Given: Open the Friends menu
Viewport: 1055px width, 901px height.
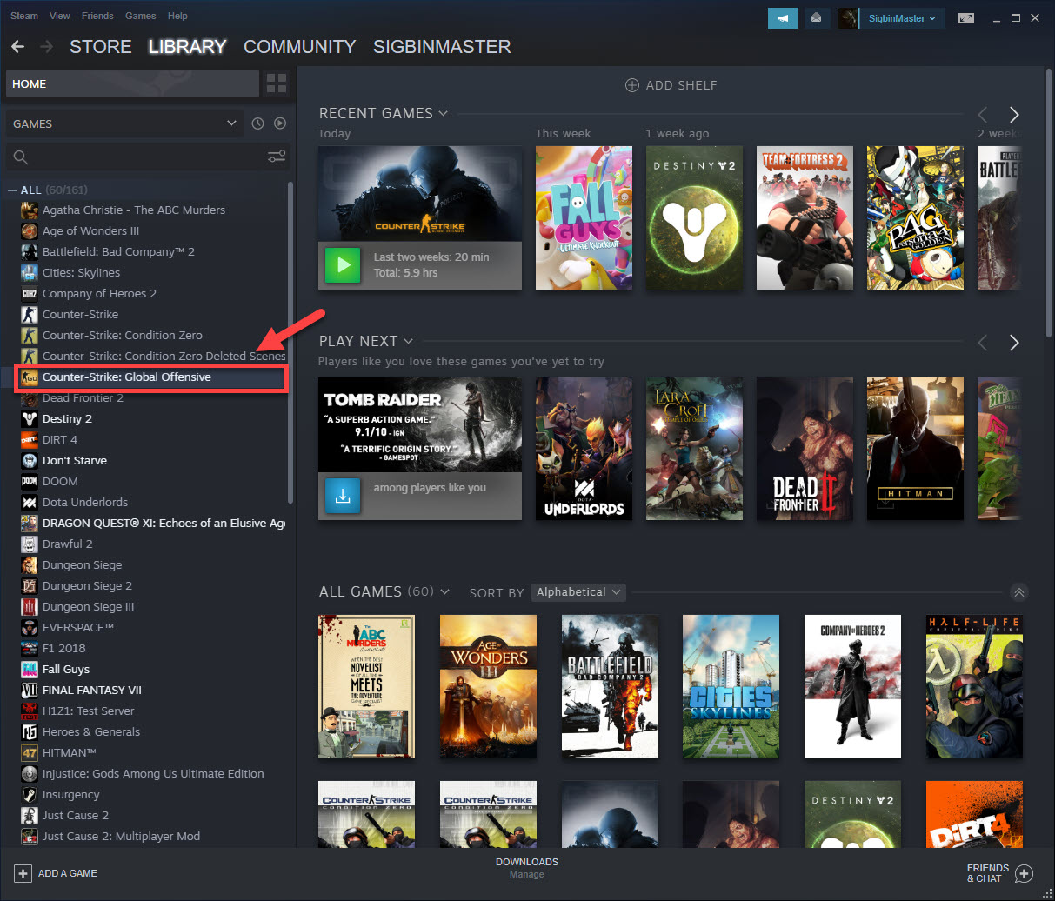Looking at the screenshot, I should [x=97, y=16].
